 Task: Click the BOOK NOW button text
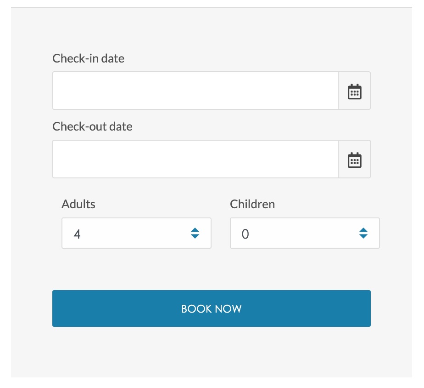(212, 308)
